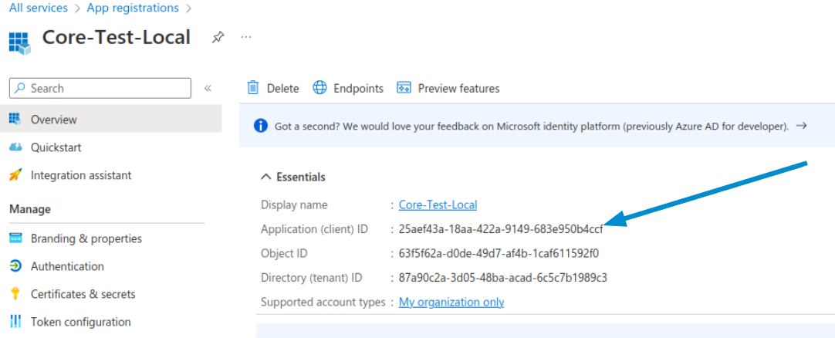This screenshot has height=338, width=835.
Task: Click the Token configuration bars icon
Action: tap(15, 321)
